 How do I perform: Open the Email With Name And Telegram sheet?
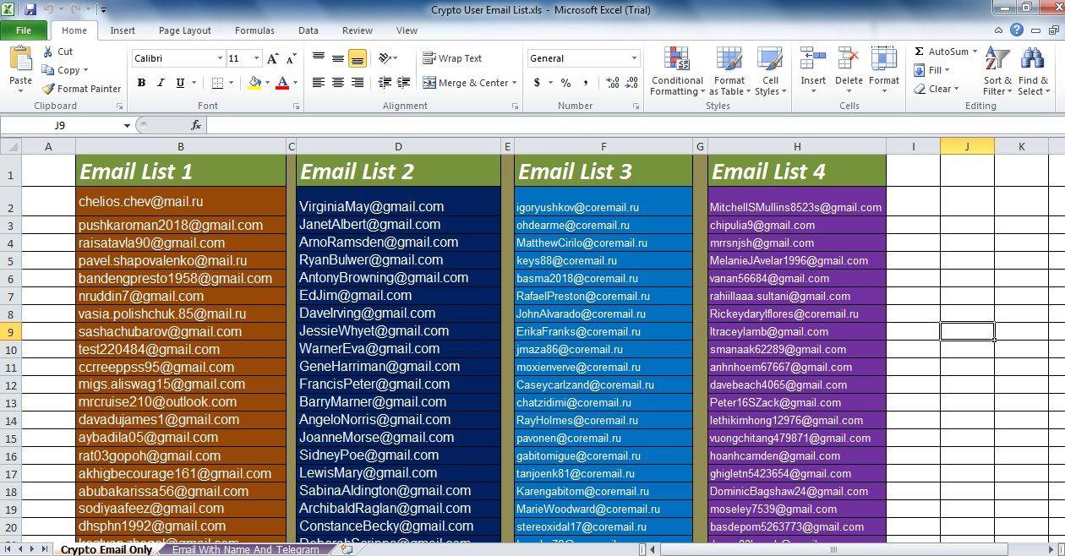pos(245,549)
